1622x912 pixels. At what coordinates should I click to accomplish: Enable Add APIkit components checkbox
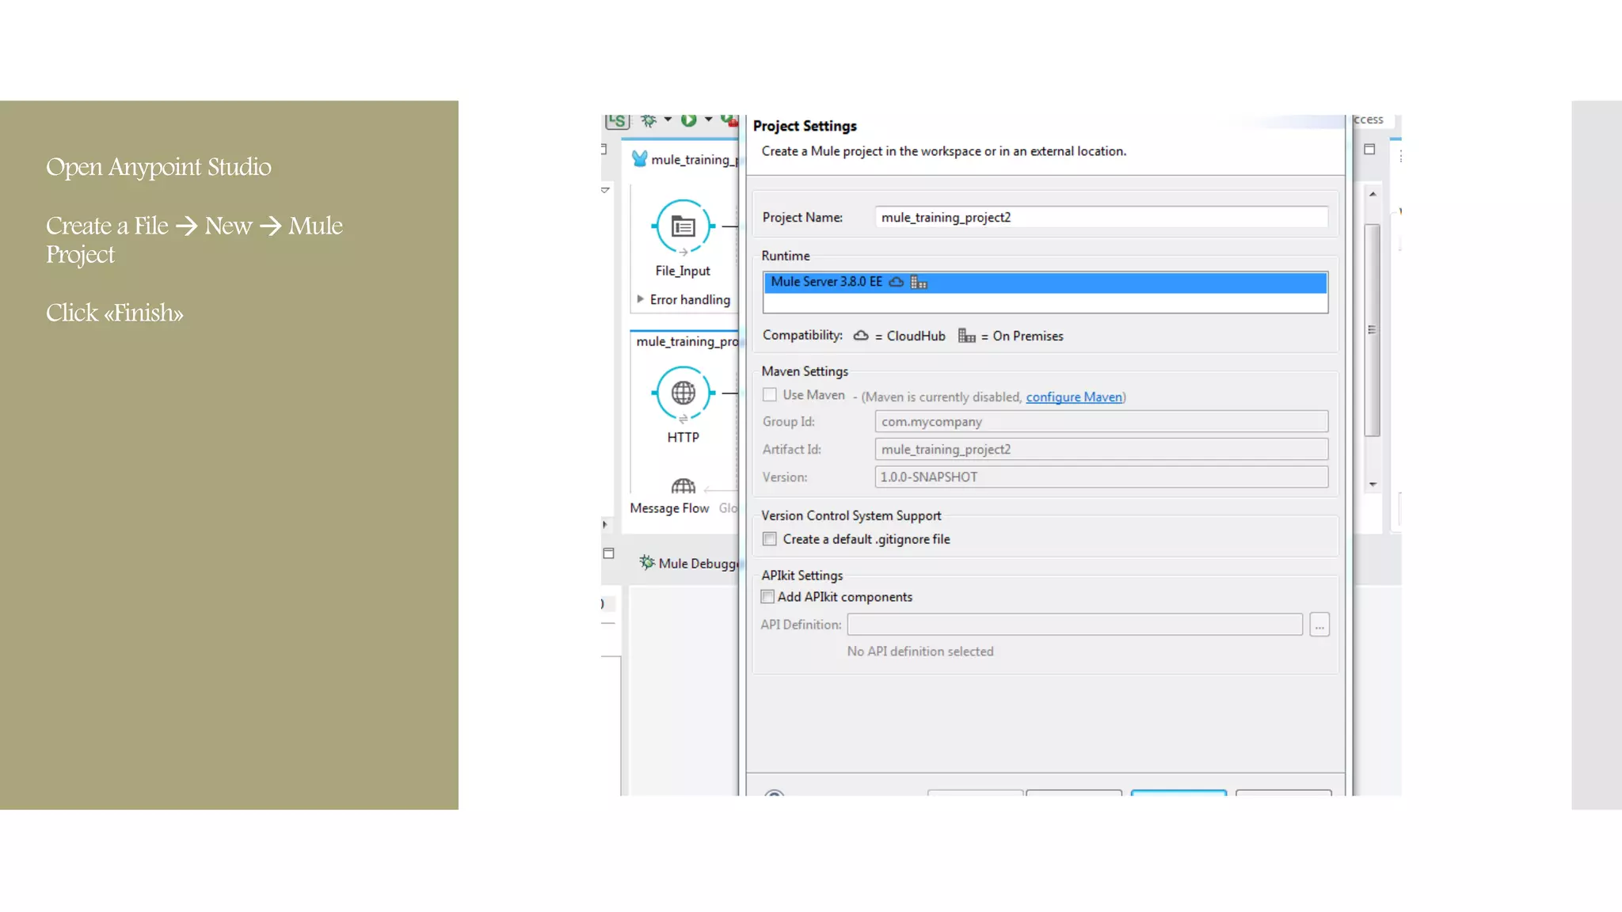pos(767,597)
